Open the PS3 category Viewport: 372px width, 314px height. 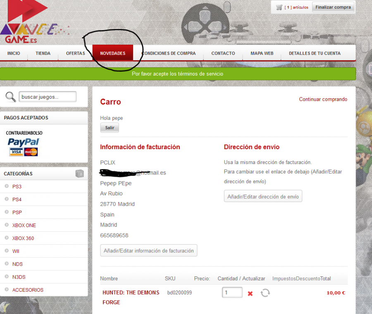[x=17, y=186]
